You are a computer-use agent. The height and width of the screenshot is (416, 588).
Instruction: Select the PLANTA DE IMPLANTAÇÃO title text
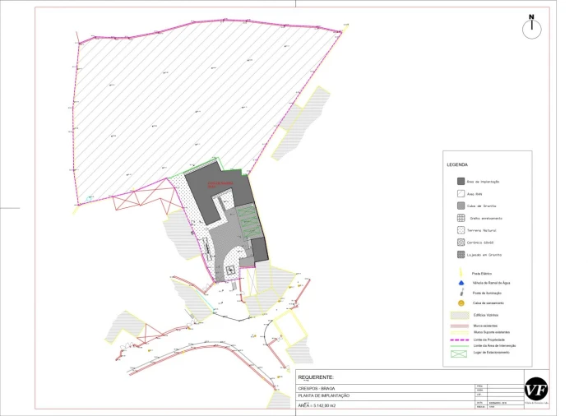coord(323,395)
